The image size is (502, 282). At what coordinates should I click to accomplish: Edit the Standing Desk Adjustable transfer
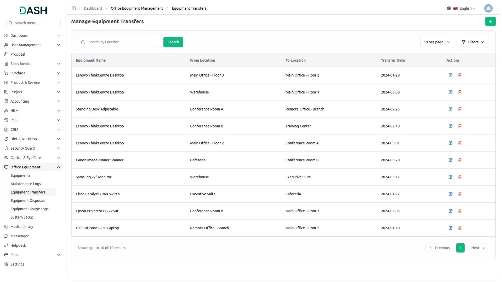[450, 109]
